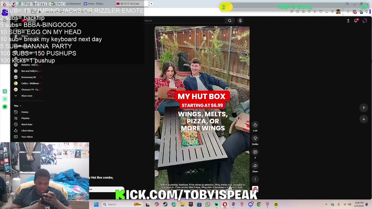Open ChatGPT in Opera sidebar

(5, 91)
